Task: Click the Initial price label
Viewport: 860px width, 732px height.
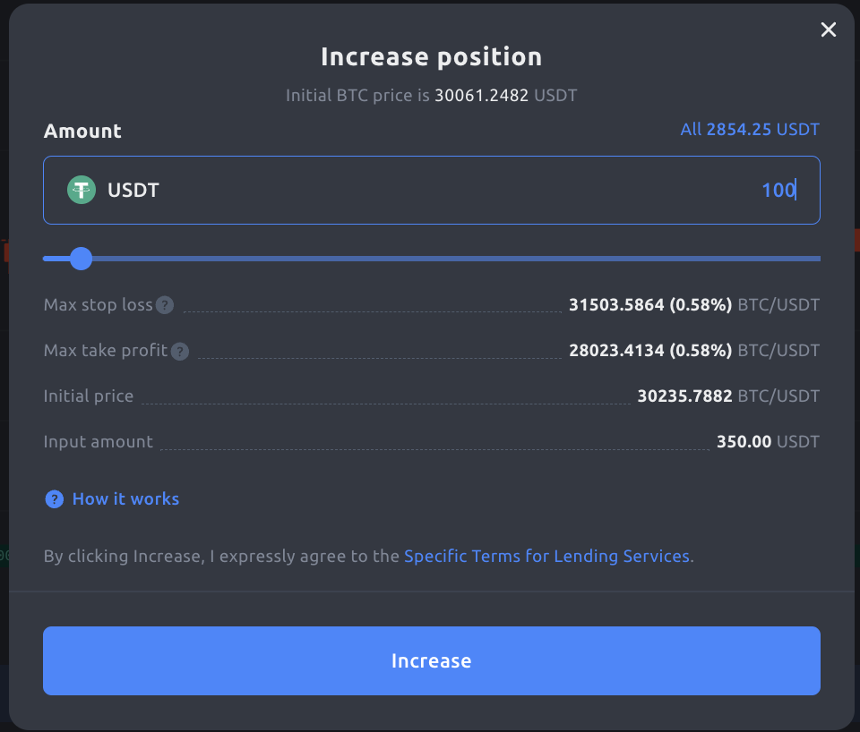Action: coord(89,396)
